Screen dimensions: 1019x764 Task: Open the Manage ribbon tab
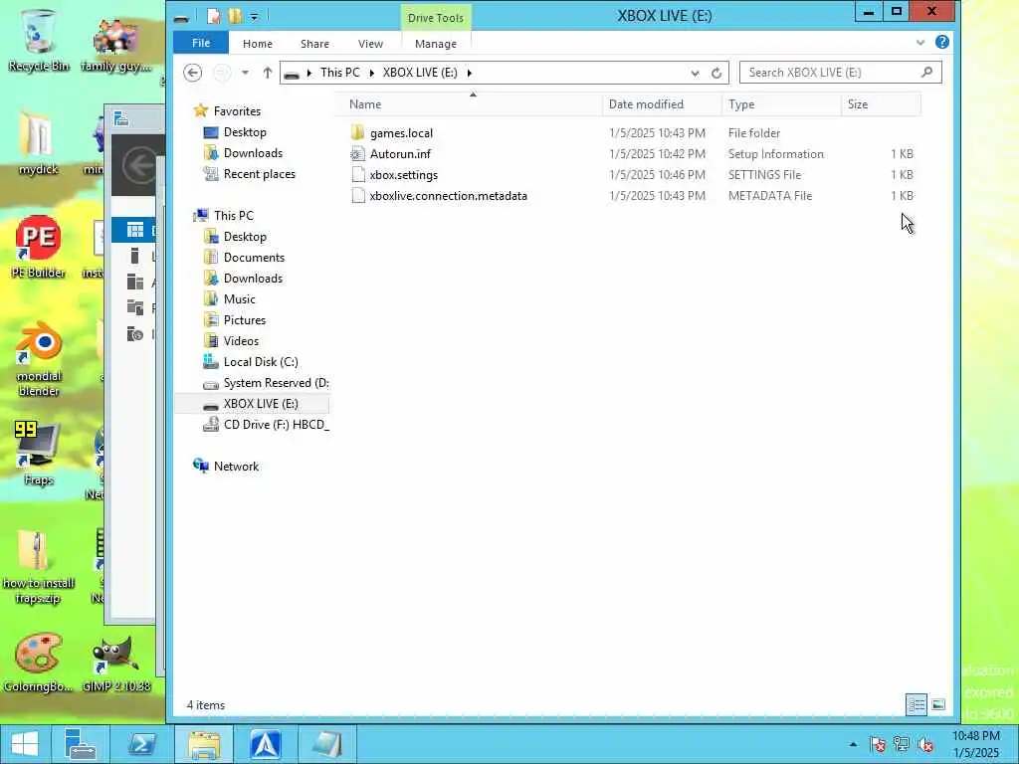[x=436, y=44]
